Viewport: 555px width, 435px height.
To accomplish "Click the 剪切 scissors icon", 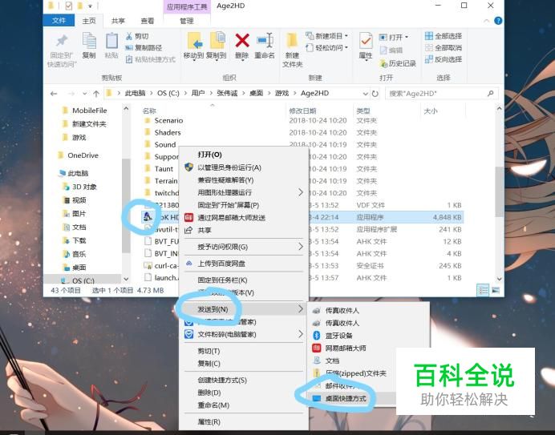I will [x=129, y=36].
